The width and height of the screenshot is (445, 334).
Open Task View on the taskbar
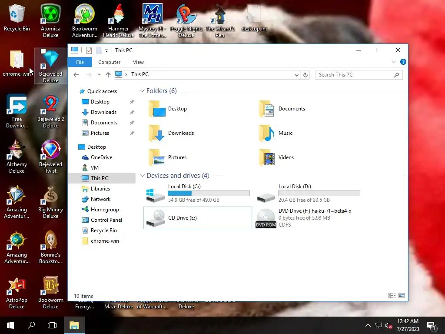point(52,325)
